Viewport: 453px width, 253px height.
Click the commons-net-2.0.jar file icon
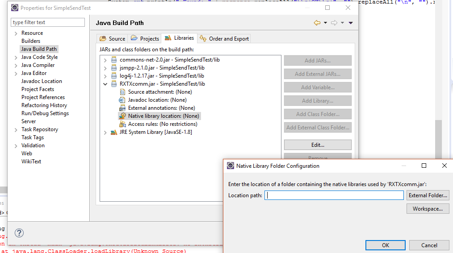113,60
